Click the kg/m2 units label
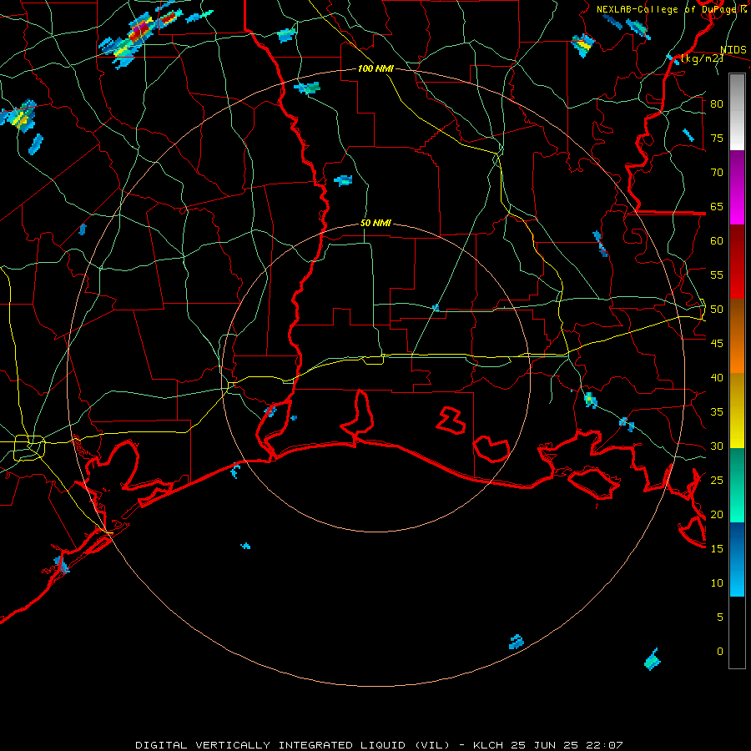This screenshot has height=751, width=751. [x=703, y=58]
